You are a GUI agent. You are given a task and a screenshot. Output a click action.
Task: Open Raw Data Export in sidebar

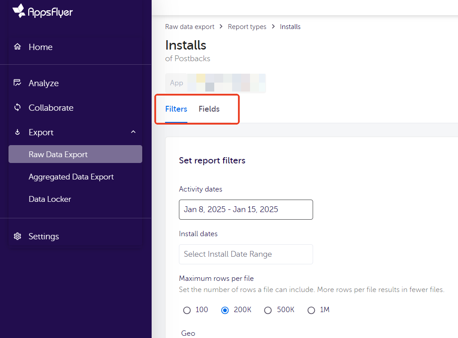tap(75, 154)
